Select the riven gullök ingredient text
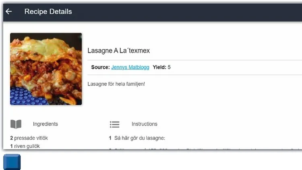Viewport: 302px width, 170px height. tap(27, 146)
